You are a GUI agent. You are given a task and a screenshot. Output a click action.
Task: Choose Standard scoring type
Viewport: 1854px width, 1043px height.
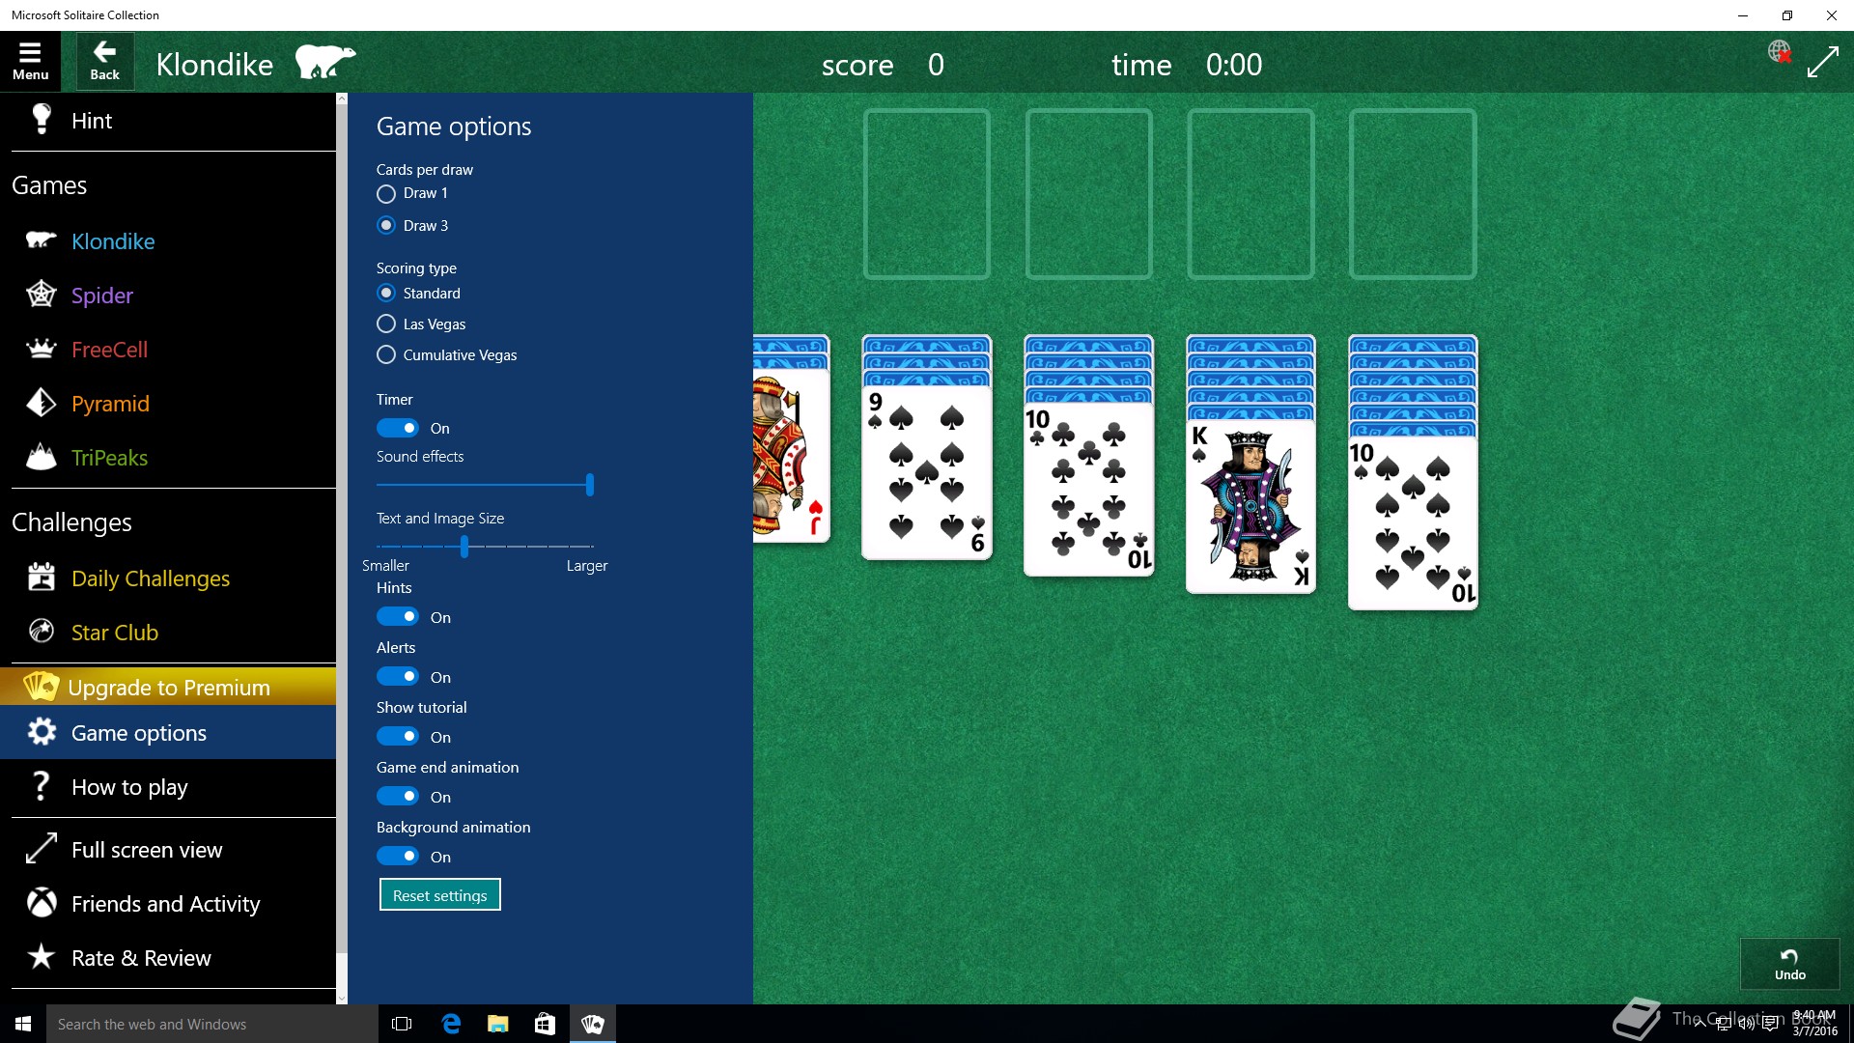[386, 293]
